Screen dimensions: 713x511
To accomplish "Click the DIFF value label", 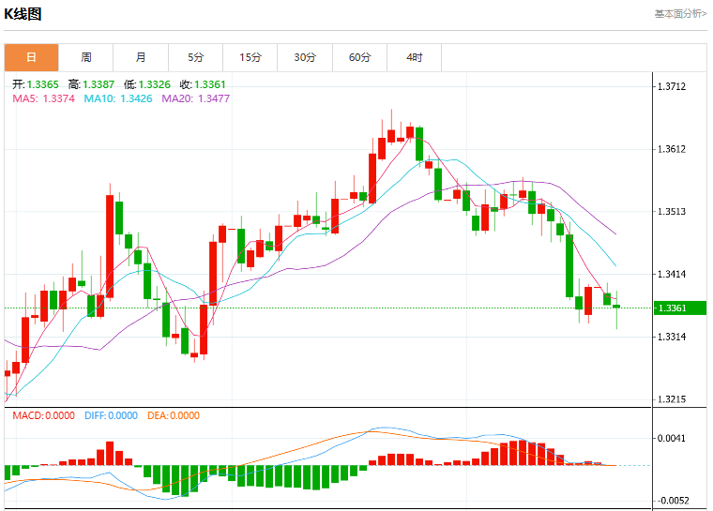I will point(111,415).
